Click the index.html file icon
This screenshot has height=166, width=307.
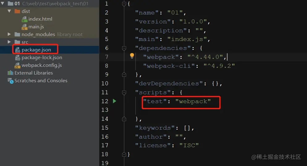(24, 19)
